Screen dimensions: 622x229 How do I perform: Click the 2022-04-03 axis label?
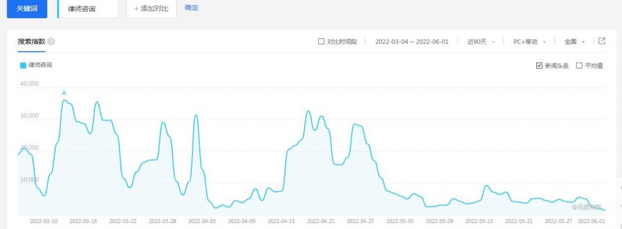202,222
